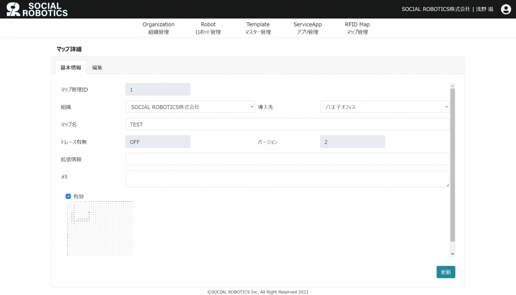Click the scrollbar up arrow
The height and width of the screenshot is (295, 516).
452,86
